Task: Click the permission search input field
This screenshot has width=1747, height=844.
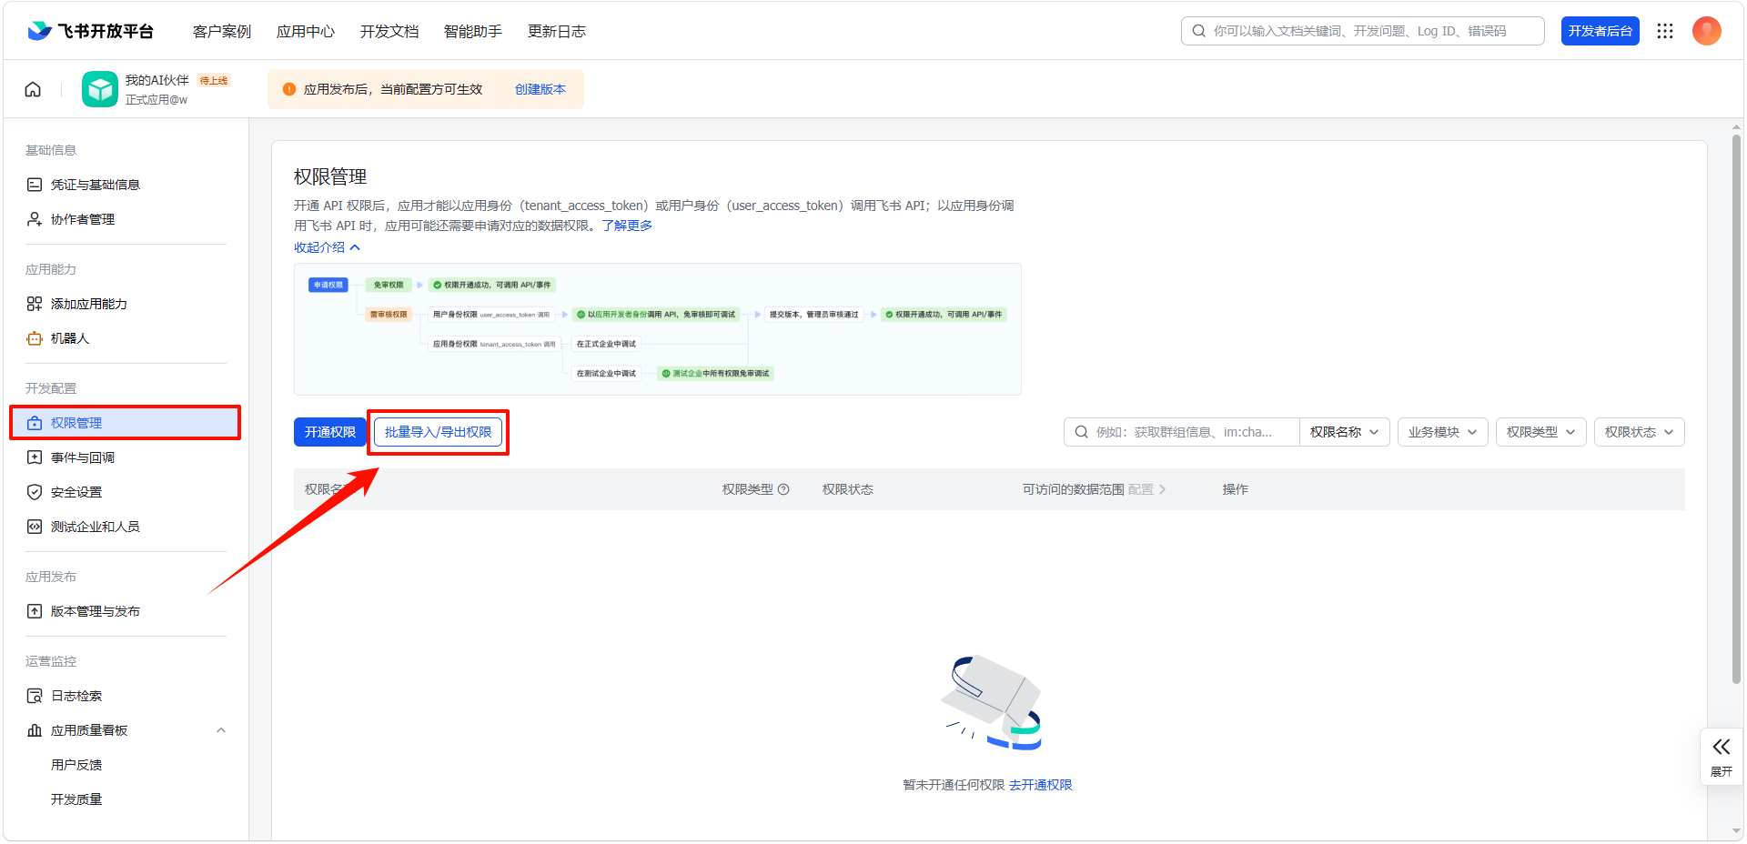Action: click(x=1182, y=432)
